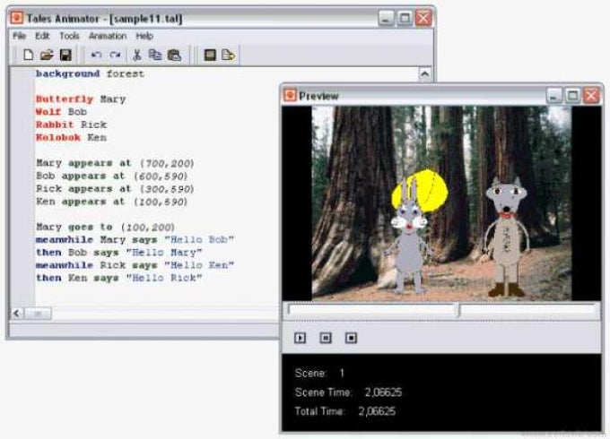Open the File menu
The height and width of the screenshot is (439, 610).
click(x=19, y=36)
